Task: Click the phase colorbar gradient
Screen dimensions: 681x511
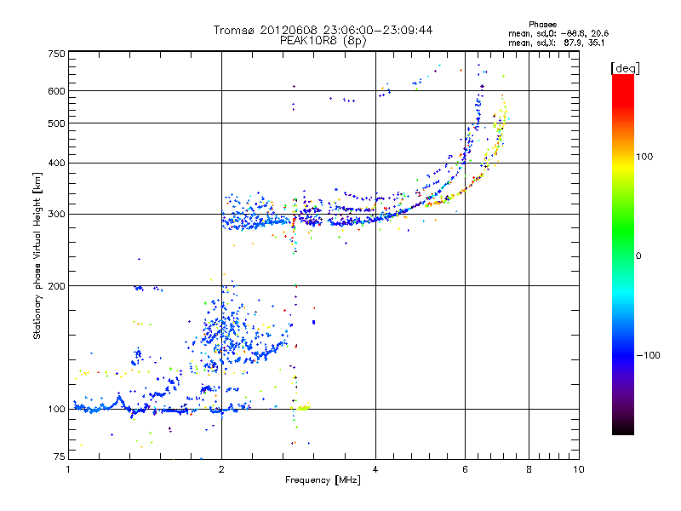Action: coord(623,255)
